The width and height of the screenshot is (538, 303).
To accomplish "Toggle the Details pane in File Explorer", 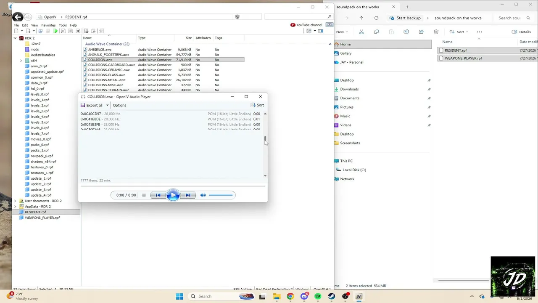I will (x=521, y=32).
